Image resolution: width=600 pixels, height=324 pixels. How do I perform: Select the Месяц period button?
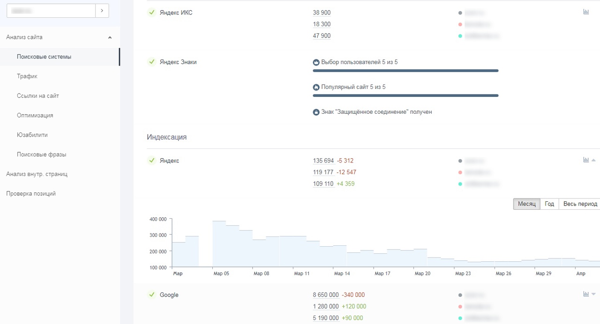coord(526,204)
